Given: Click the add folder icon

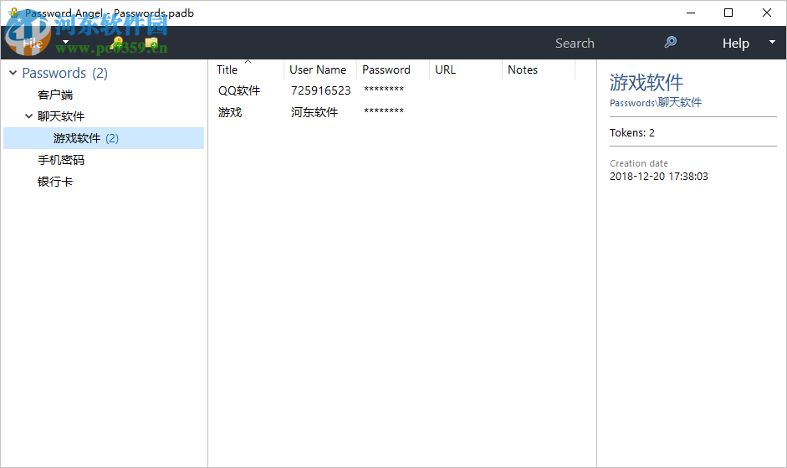Looking at the screenshot, I should pos(151,43).
